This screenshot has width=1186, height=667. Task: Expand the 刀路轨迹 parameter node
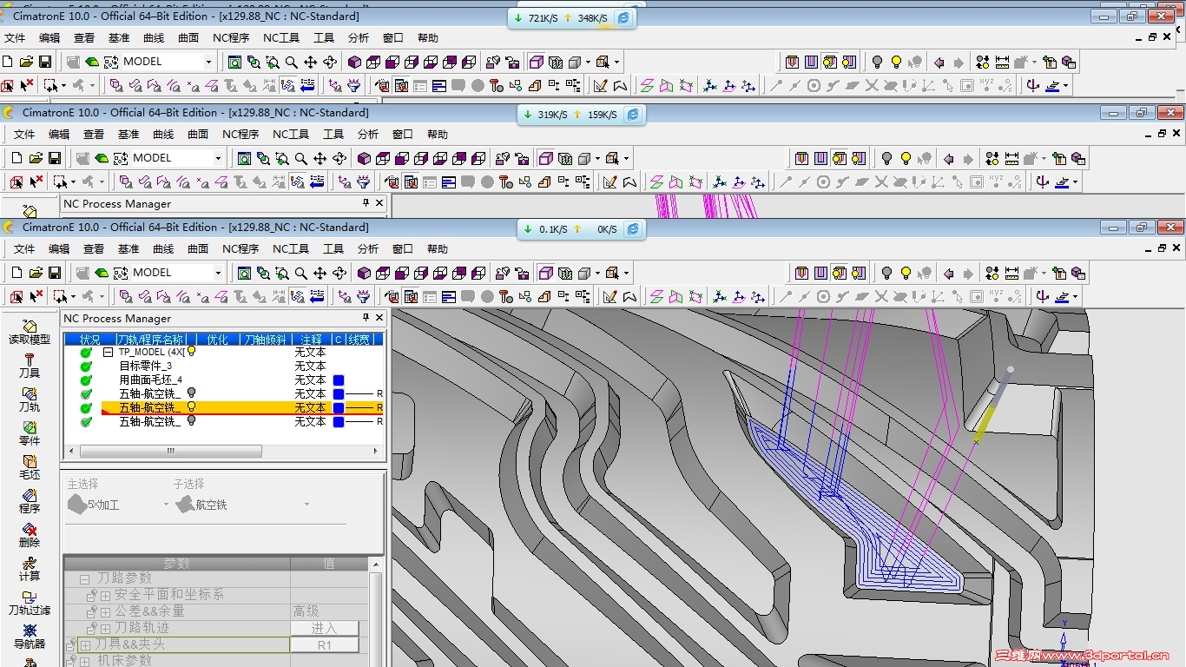tap(106, 628)
